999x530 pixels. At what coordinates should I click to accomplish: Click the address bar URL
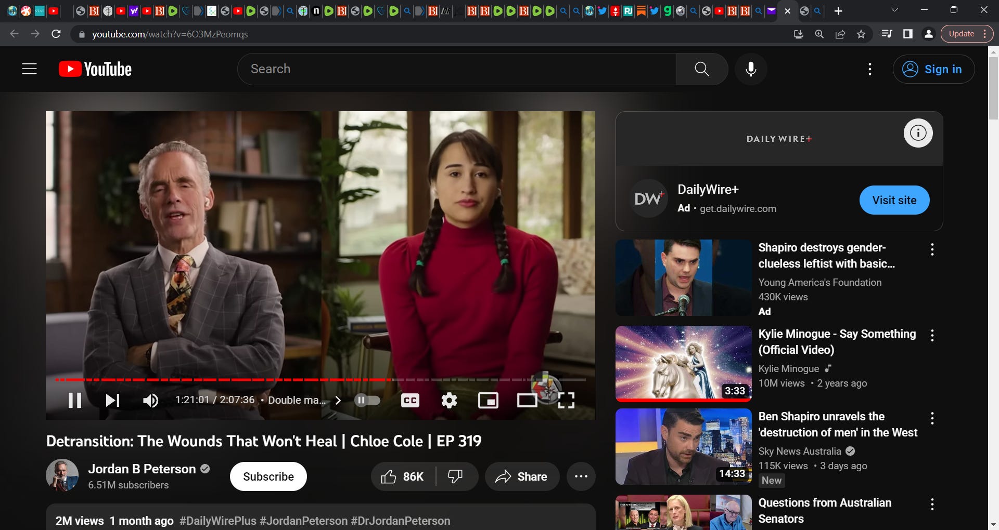click(x=170, y=34)
